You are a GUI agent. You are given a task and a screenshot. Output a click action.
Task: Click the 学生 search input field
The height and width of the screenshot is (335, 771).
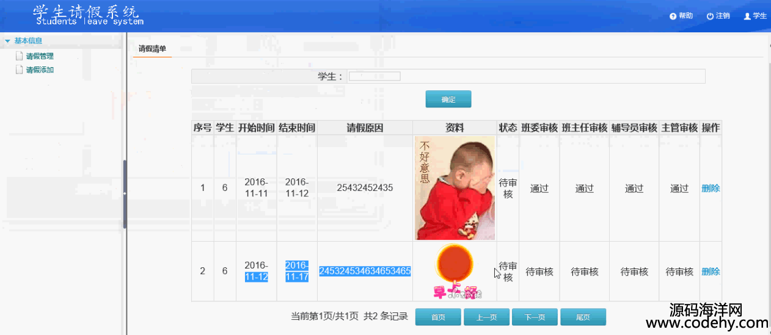tap(374, 76)
